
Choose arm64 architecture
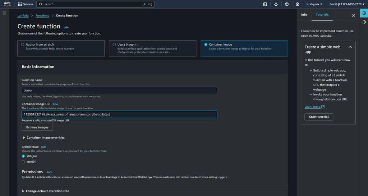pos(23,162)
